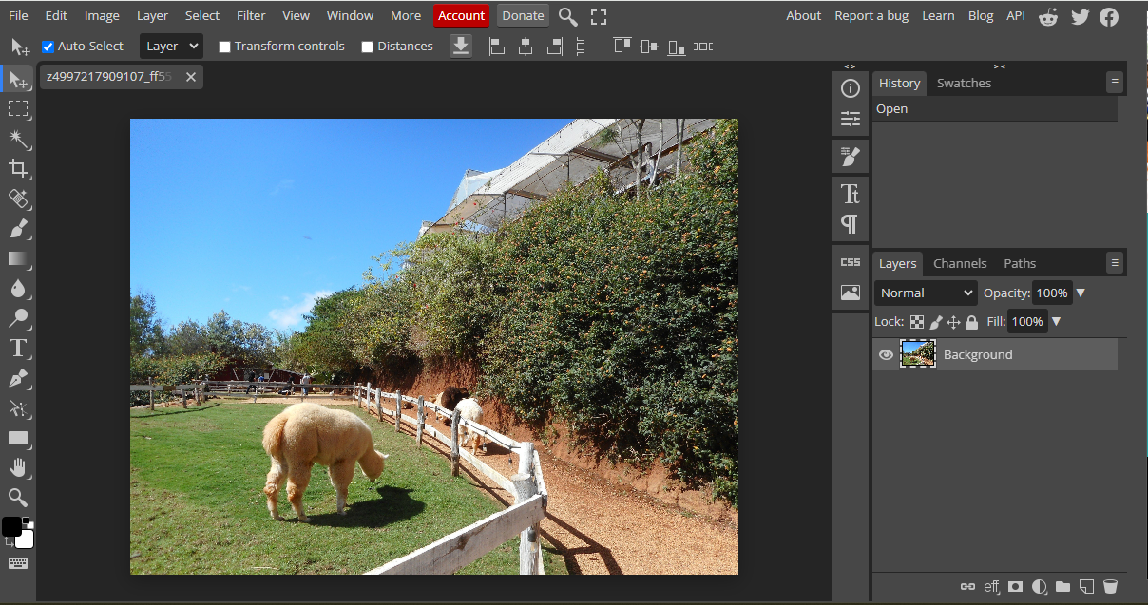Open the More menu
Screen dimensions: 1148x605
coord(406,15)
